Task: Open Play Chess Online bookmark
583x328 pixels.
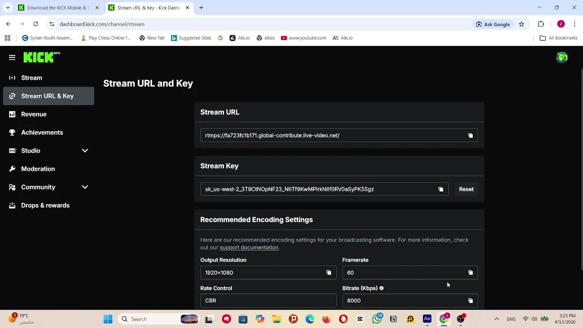Action: [x=105, y=38]
